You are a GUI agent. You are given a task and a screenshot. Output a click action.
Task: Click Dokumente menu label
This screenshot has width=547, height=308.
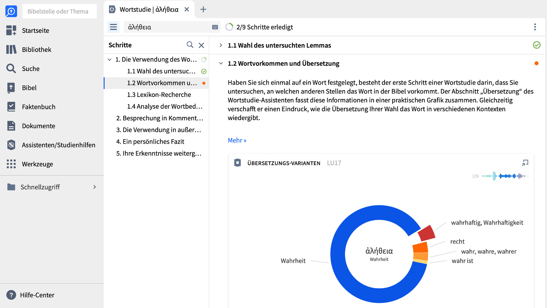point(39,126)
